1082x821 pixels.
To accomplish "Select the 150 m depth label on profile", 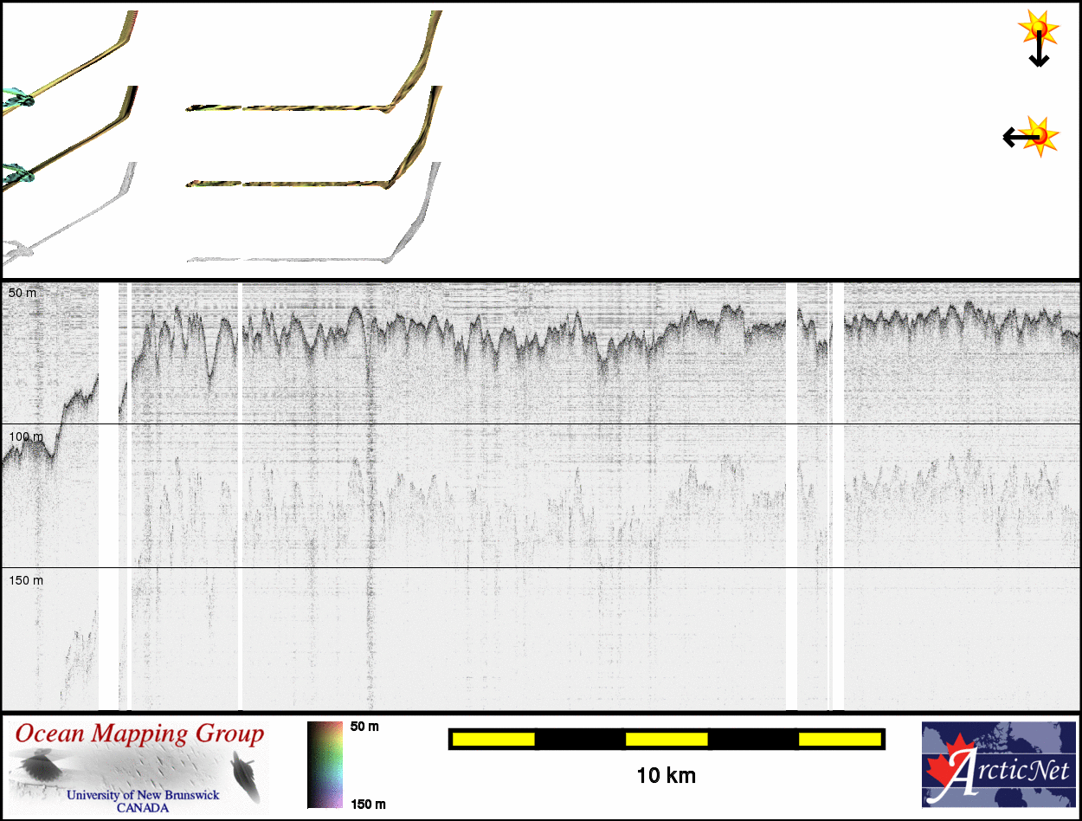I will click(25, 580).
